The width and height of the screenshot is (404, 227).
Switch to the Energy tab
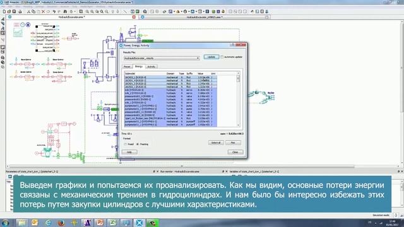point(139,66)
